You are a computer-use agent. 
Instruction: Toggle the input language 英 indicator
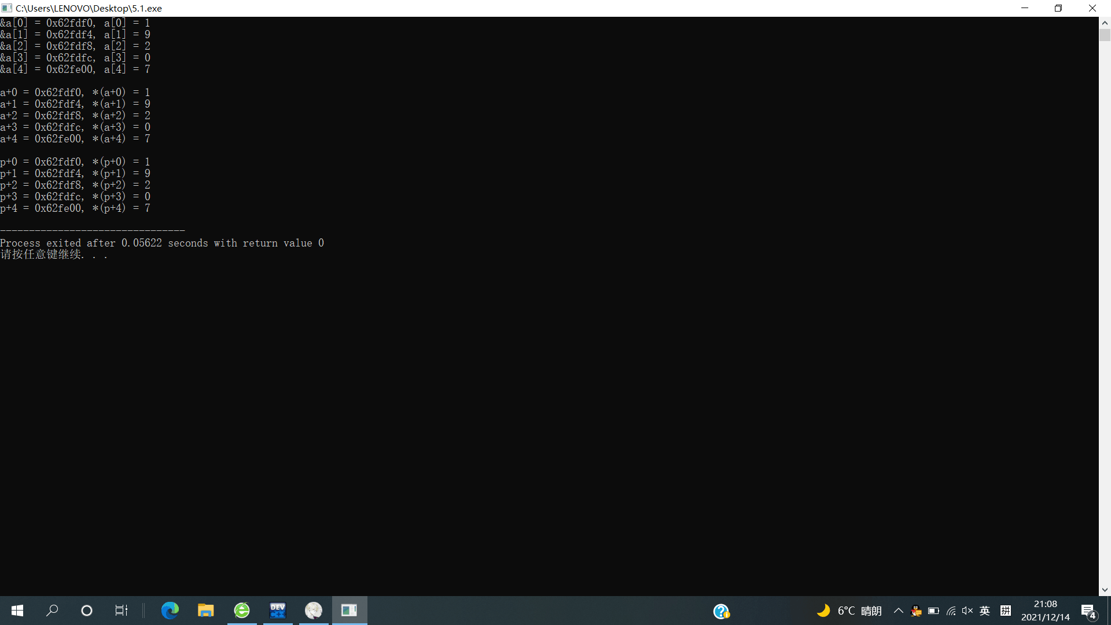pyautogui.click(x=985, y=611)
